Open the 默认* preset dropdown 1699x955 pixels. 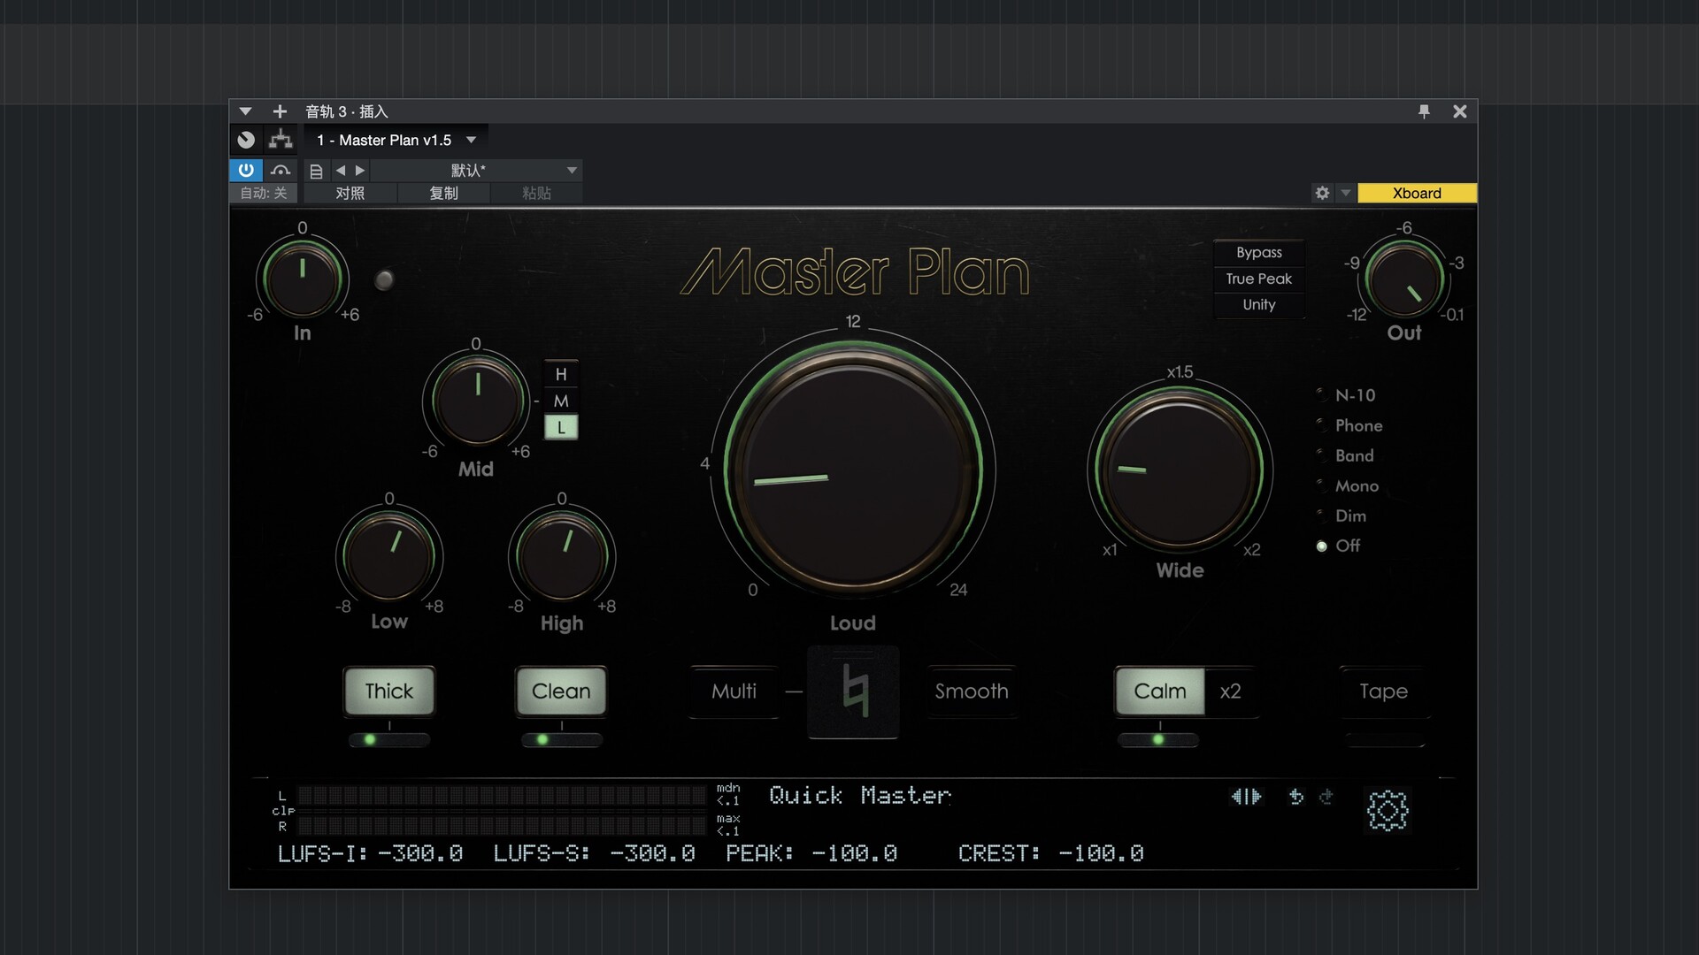click(476, 171)
